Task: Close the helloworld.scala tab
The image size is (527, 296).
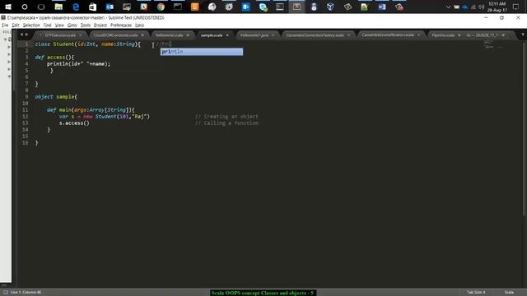Action: point(188,35)
